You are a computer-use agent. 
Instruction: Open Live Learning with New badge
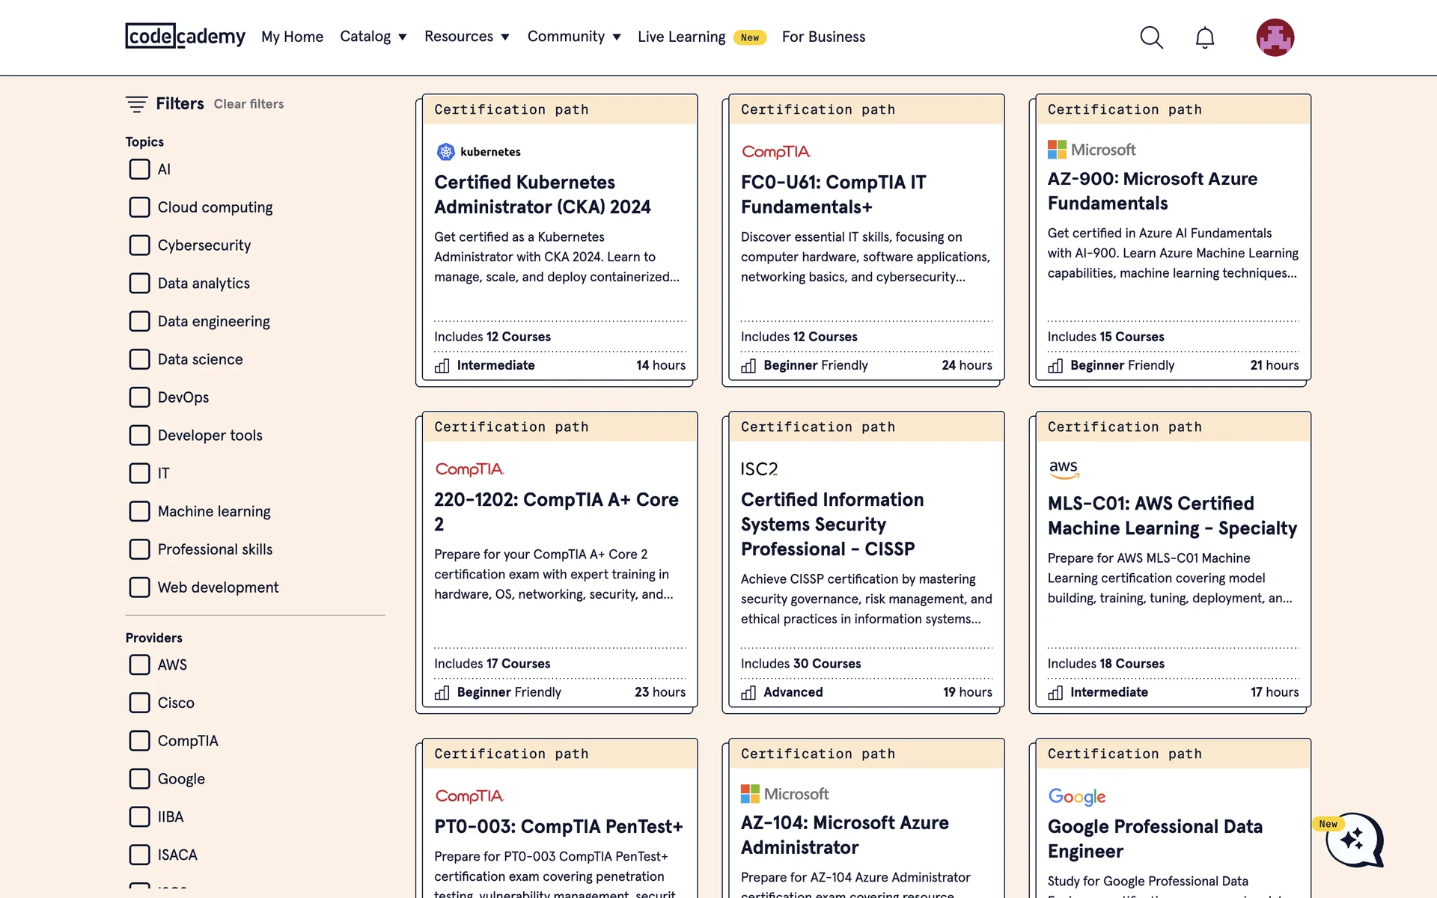tap(682, 37)
